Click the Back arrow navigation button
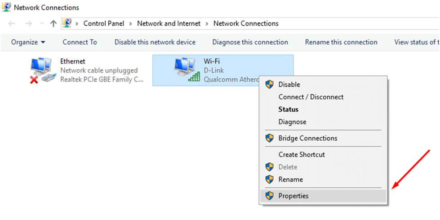440x220 pixels. click(12, 24)
